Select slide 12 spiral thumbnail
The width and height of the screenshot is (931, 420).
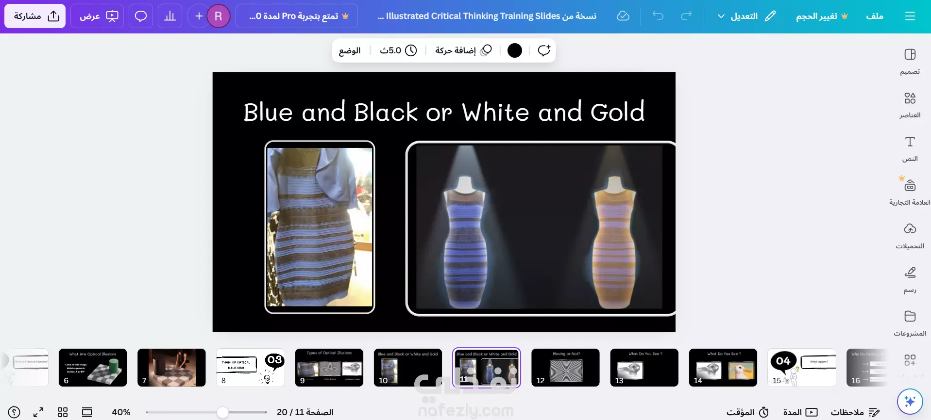point(565,368)
